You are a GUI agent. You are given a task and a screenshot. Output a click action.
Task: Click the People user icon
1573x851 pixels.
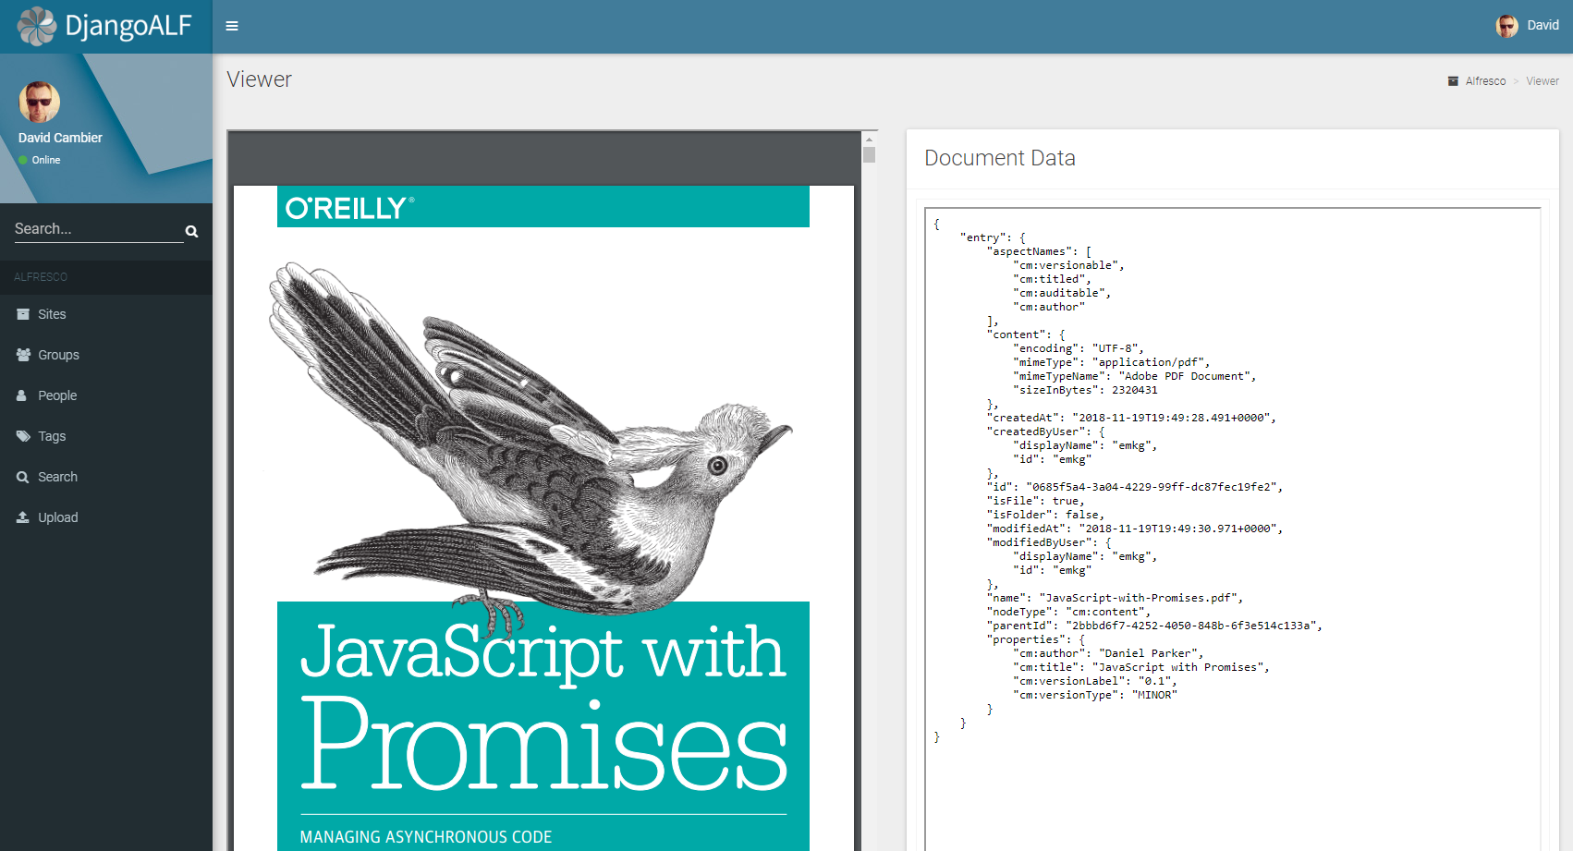tap(22, 395)
